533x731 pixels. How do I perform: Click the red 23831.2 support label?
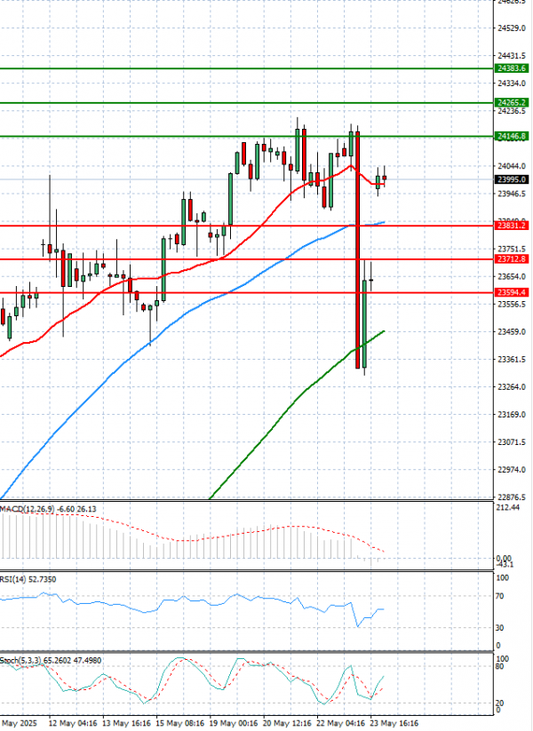pyautogui.click(x=512, y=226)
